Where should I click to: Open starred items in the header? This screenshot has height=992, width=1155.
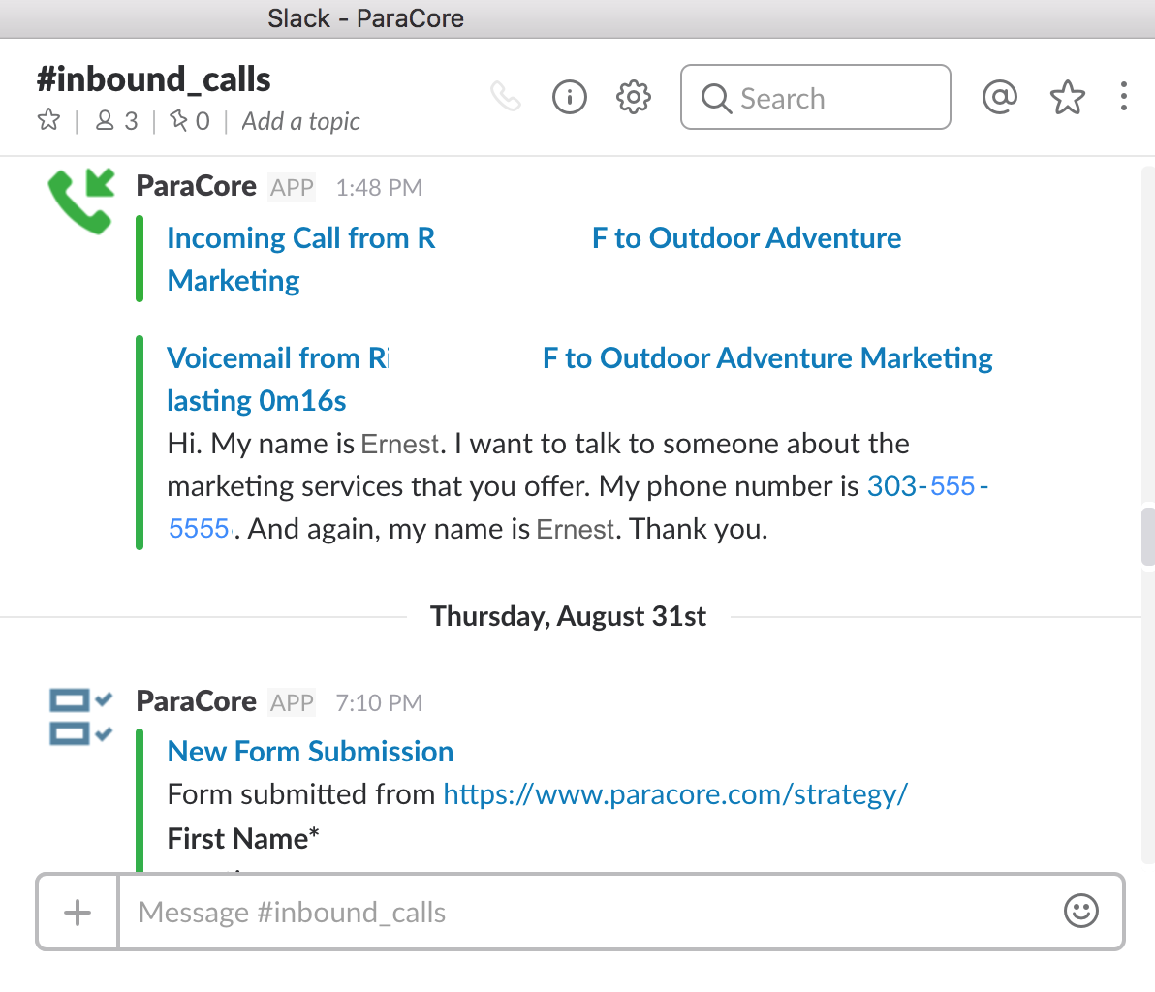coord(1068,97)
